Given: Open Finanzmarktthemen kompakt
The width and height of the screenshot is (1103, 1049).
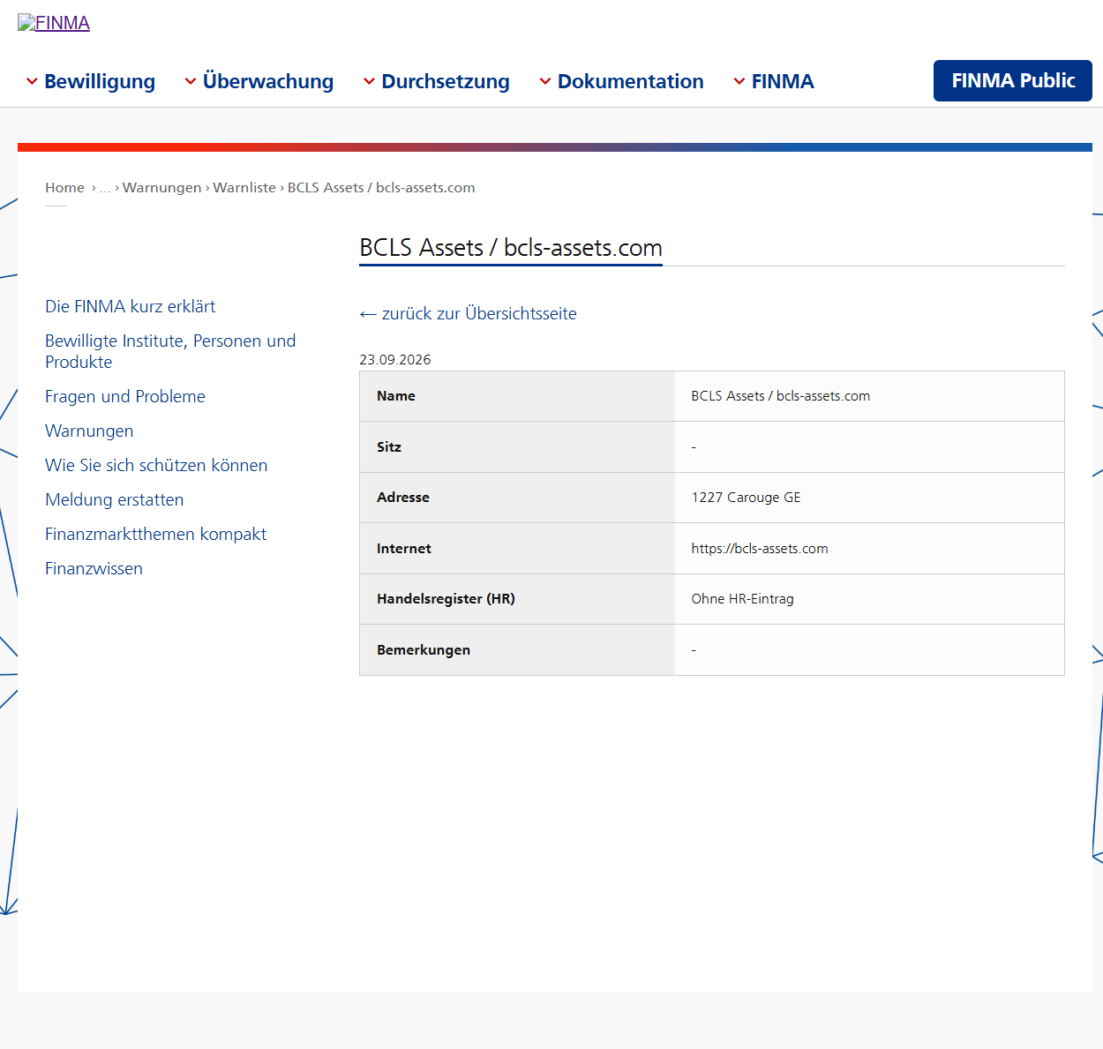Looking at the screenshot, I should [x=155, y=534].
